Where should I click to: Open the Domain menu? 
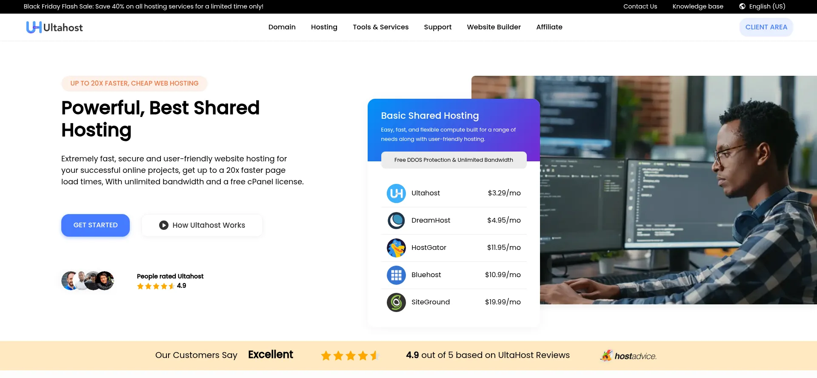(282, 27)
